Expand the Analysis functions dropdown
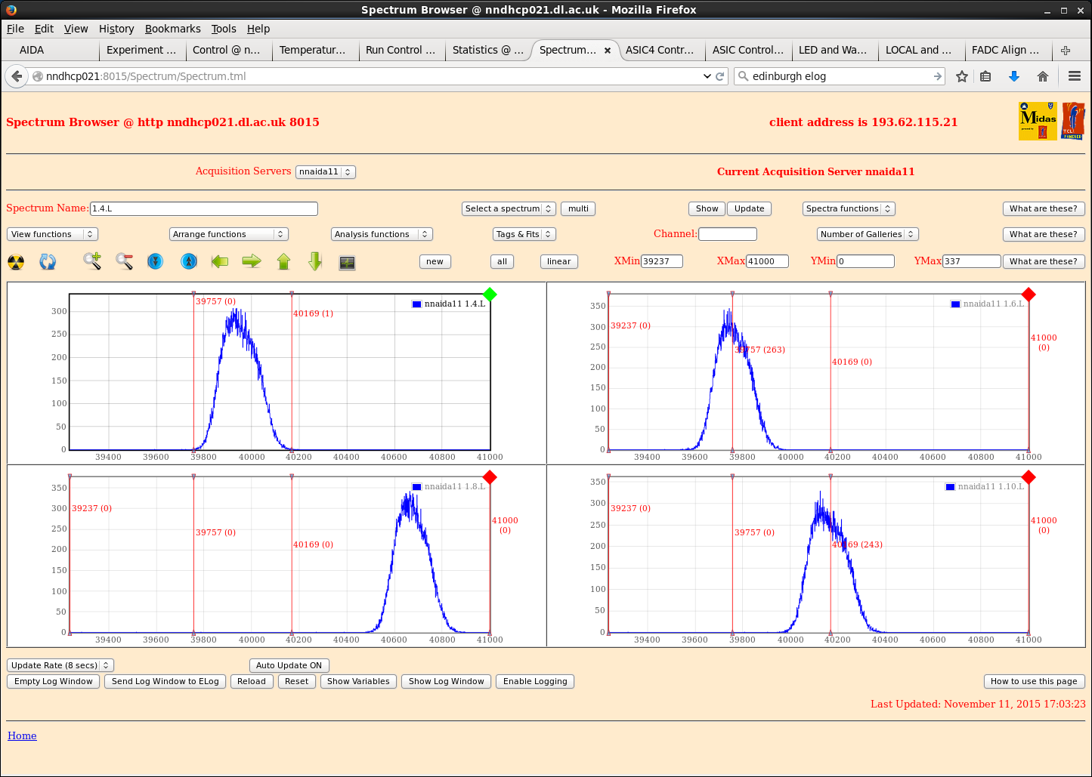This screenshot has height=777, width=1092. click(381, 234)
